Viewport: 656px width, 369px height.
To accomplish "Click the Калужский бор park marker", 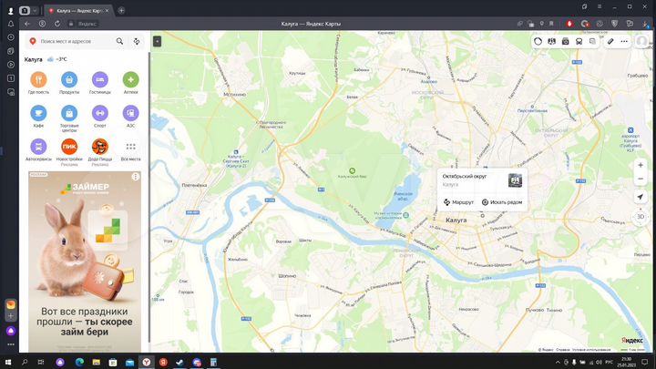I will pyautogui.click(x=353, y=170).
